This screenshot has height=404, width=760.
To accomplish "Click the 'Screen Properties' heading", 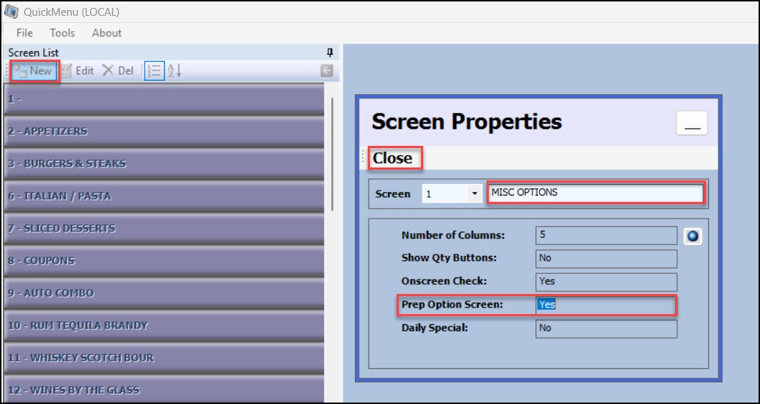I will pyautogui.click(x=467, y=121).
